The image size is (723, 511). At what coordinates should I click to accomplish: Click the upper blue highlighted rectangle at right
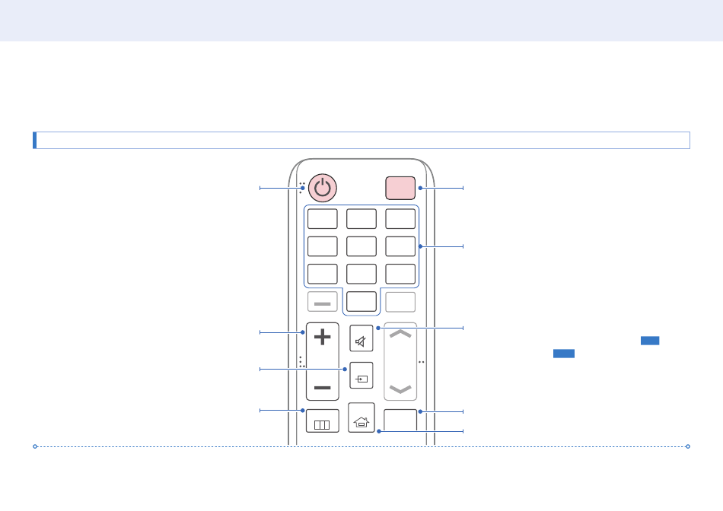point(650,341)
